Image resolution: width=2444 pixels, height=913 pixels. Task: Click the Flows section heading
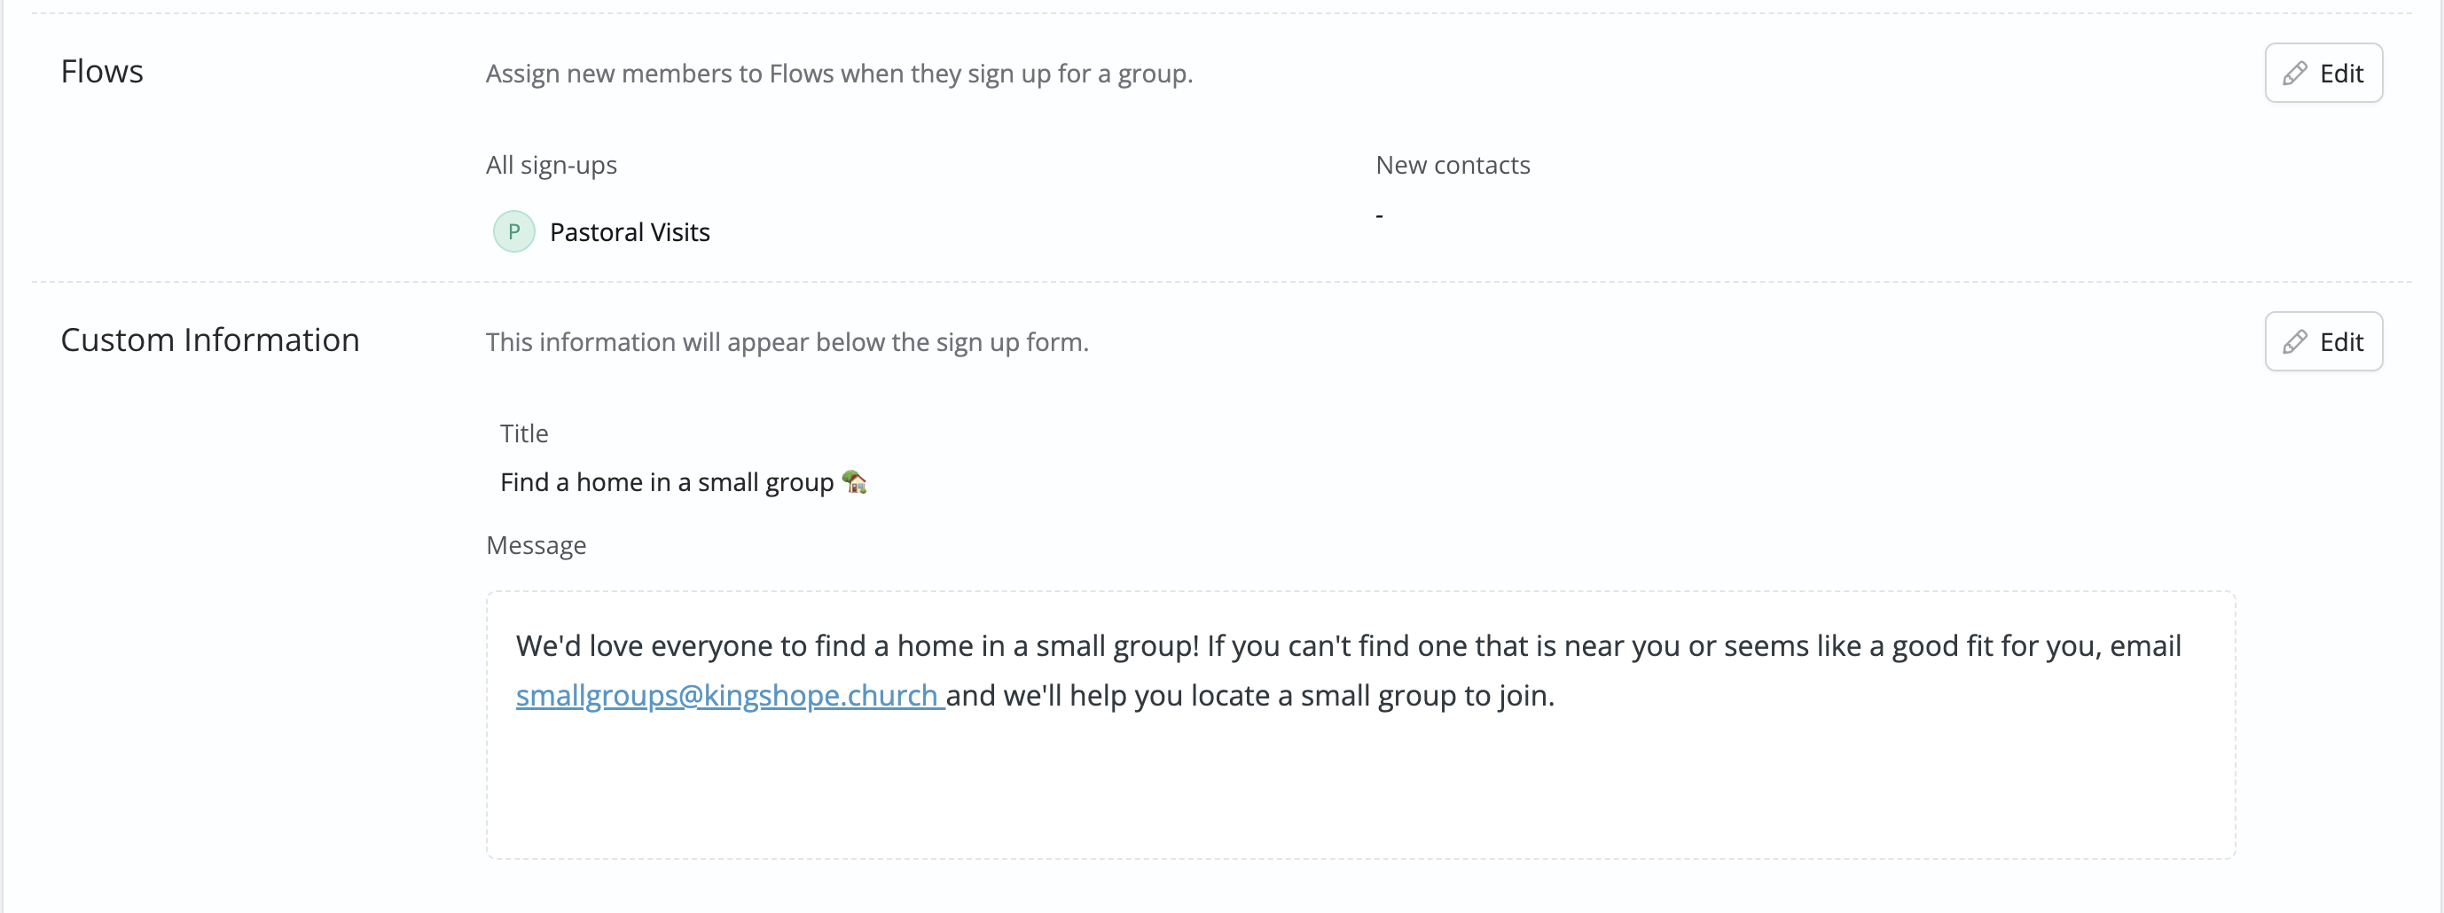pyautogui.click(x=101, y=71)
